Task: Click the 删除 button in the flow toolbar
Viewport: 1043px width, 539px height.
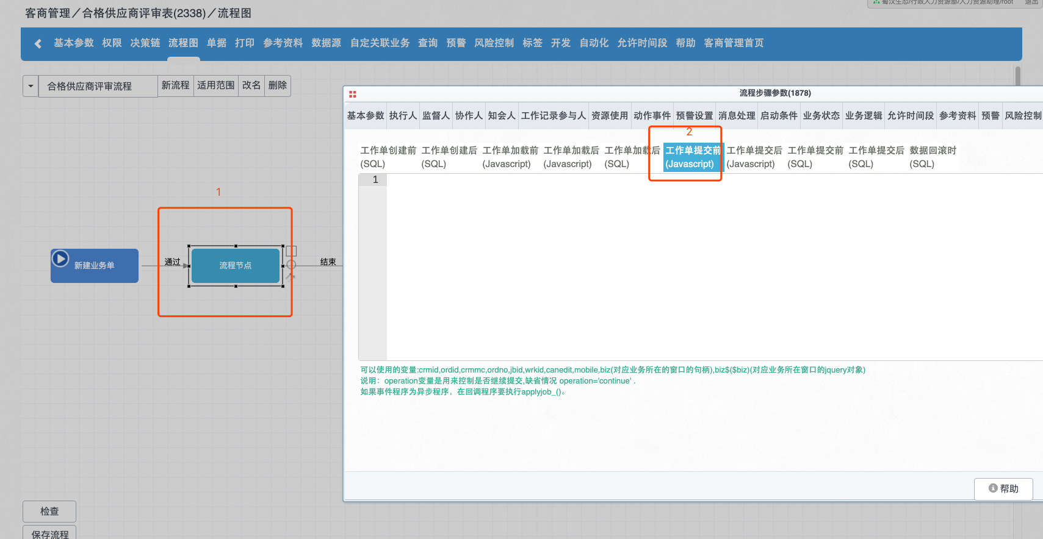Action: click(277, 85)
